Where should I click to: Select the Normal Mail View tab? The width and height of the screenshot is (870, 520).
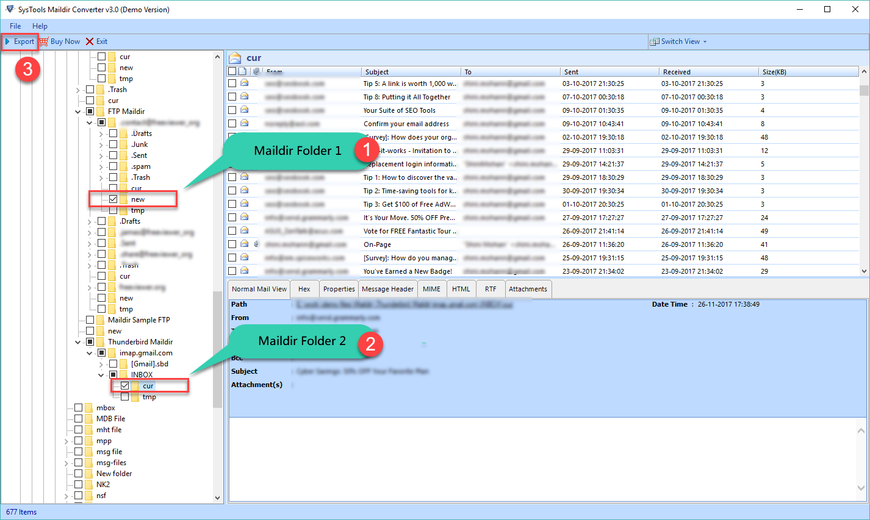tap(259, 289)
